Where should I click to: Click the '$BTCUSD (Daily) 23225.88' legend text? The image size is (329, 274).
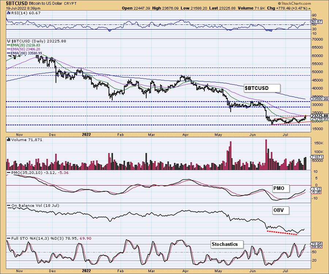(39, 41)
